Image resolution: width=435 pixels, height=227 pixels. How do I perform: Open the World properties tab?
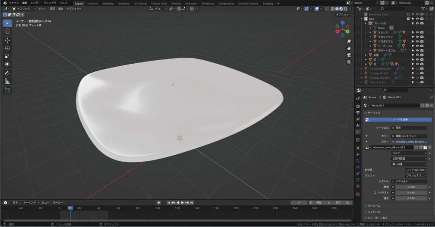pyautogui.click(x=358, y=132)
